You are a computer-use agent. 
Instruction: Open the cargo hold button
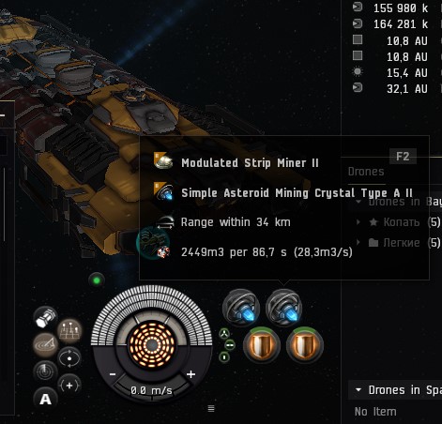coord(45,318)
